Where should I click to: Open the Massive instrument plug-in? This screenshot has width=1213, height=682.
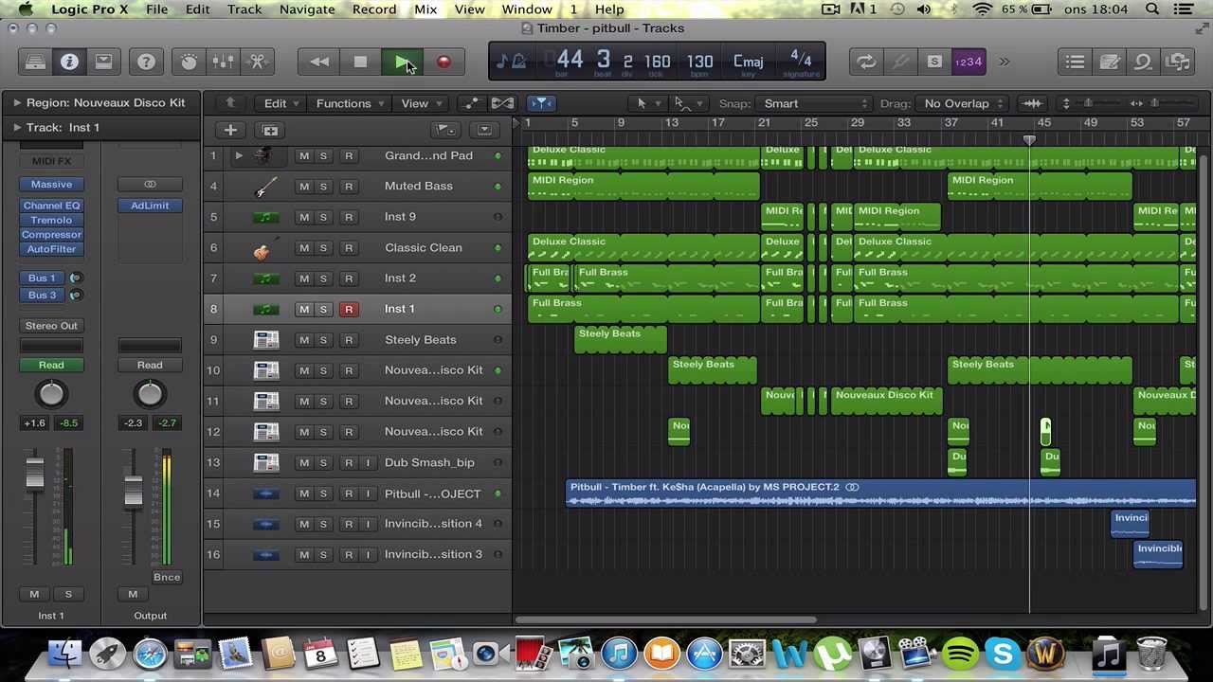click(51, 185)
